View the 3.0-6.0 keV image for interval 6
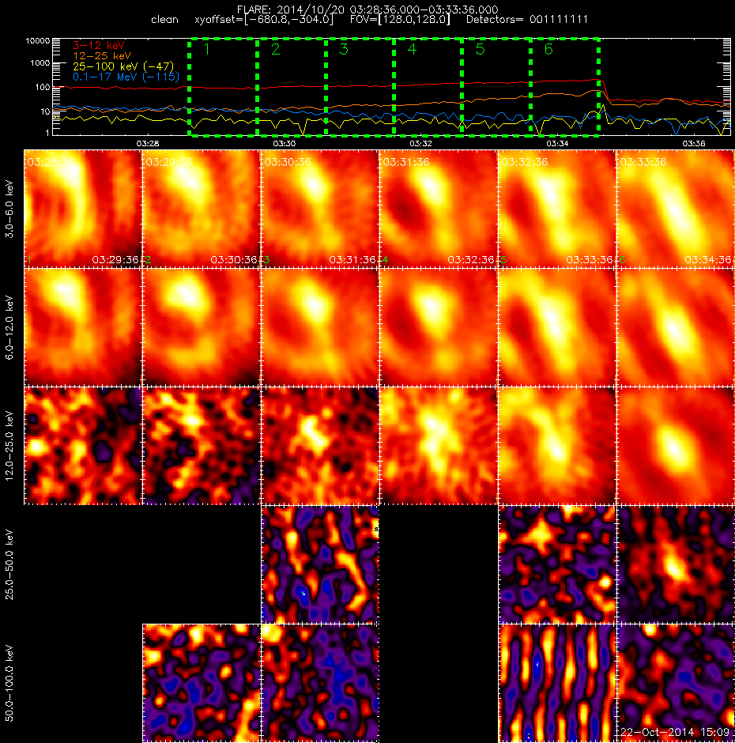The width and height of the screenshot is (735, 743). point(675,209)
